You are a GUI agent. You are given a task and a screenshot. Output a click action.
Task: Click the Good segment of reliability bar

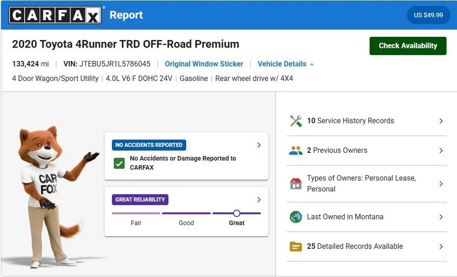pos(186,213)
